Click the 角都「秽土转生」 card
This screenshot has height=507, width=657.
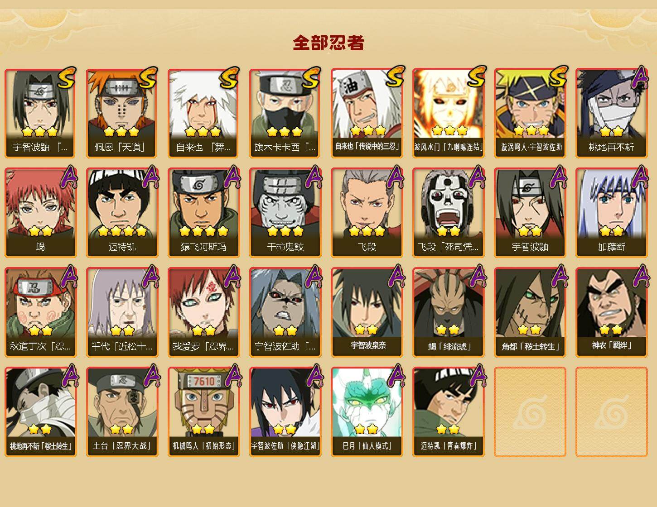pyautogui.click(x=530, y=312)
